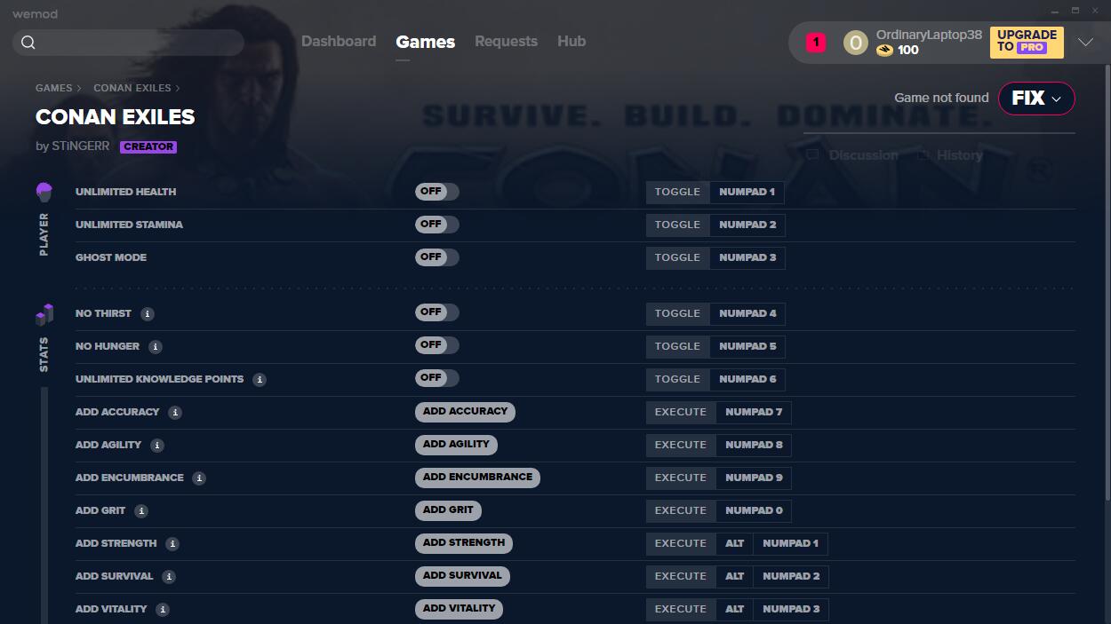The image size is (1111, 624).
Task: Enable Ghost Mode switch
Action: point(436,257)
